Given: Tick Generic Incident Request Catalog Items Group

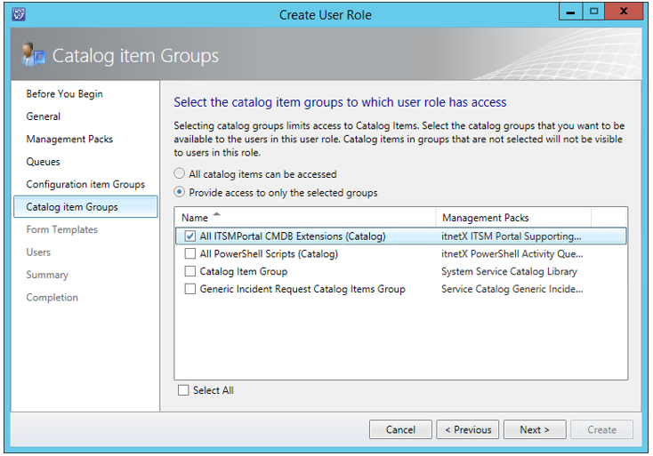Looking at the screenshot, I should 190,290.
